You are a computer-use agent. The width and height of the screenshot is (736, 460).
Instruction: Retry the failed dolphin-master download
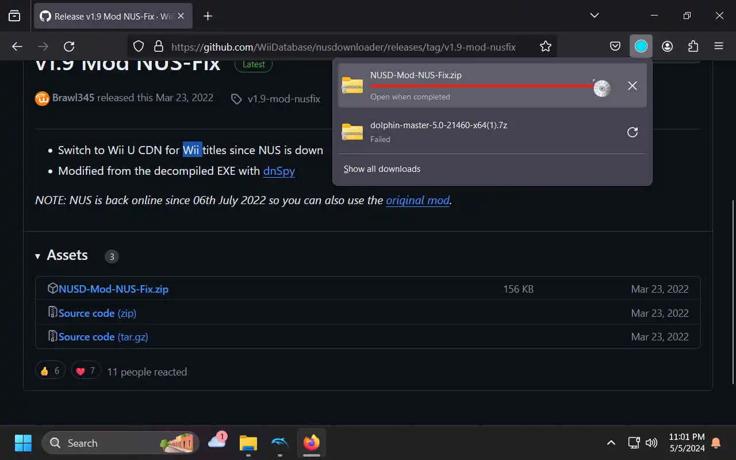632,132
